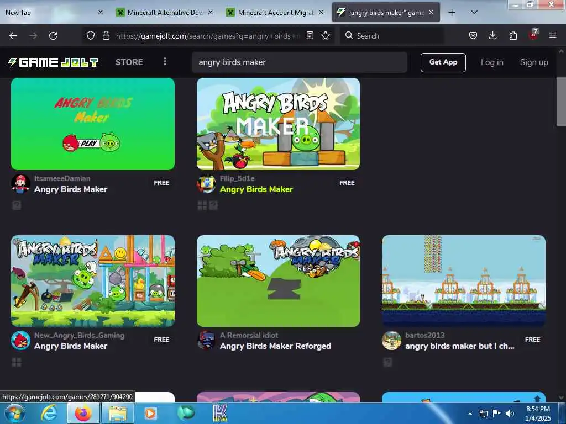This screenshot has height=424, width=566.
Task: Open Angry Birds Maker Reforged title link
Action: [275, 346]
